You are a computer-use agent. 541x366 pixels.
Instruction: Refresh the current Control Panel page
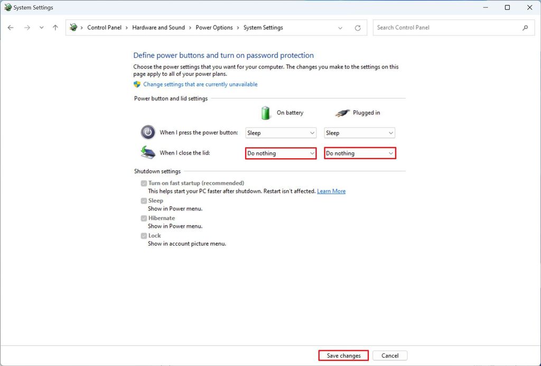[x=358, y=27]
